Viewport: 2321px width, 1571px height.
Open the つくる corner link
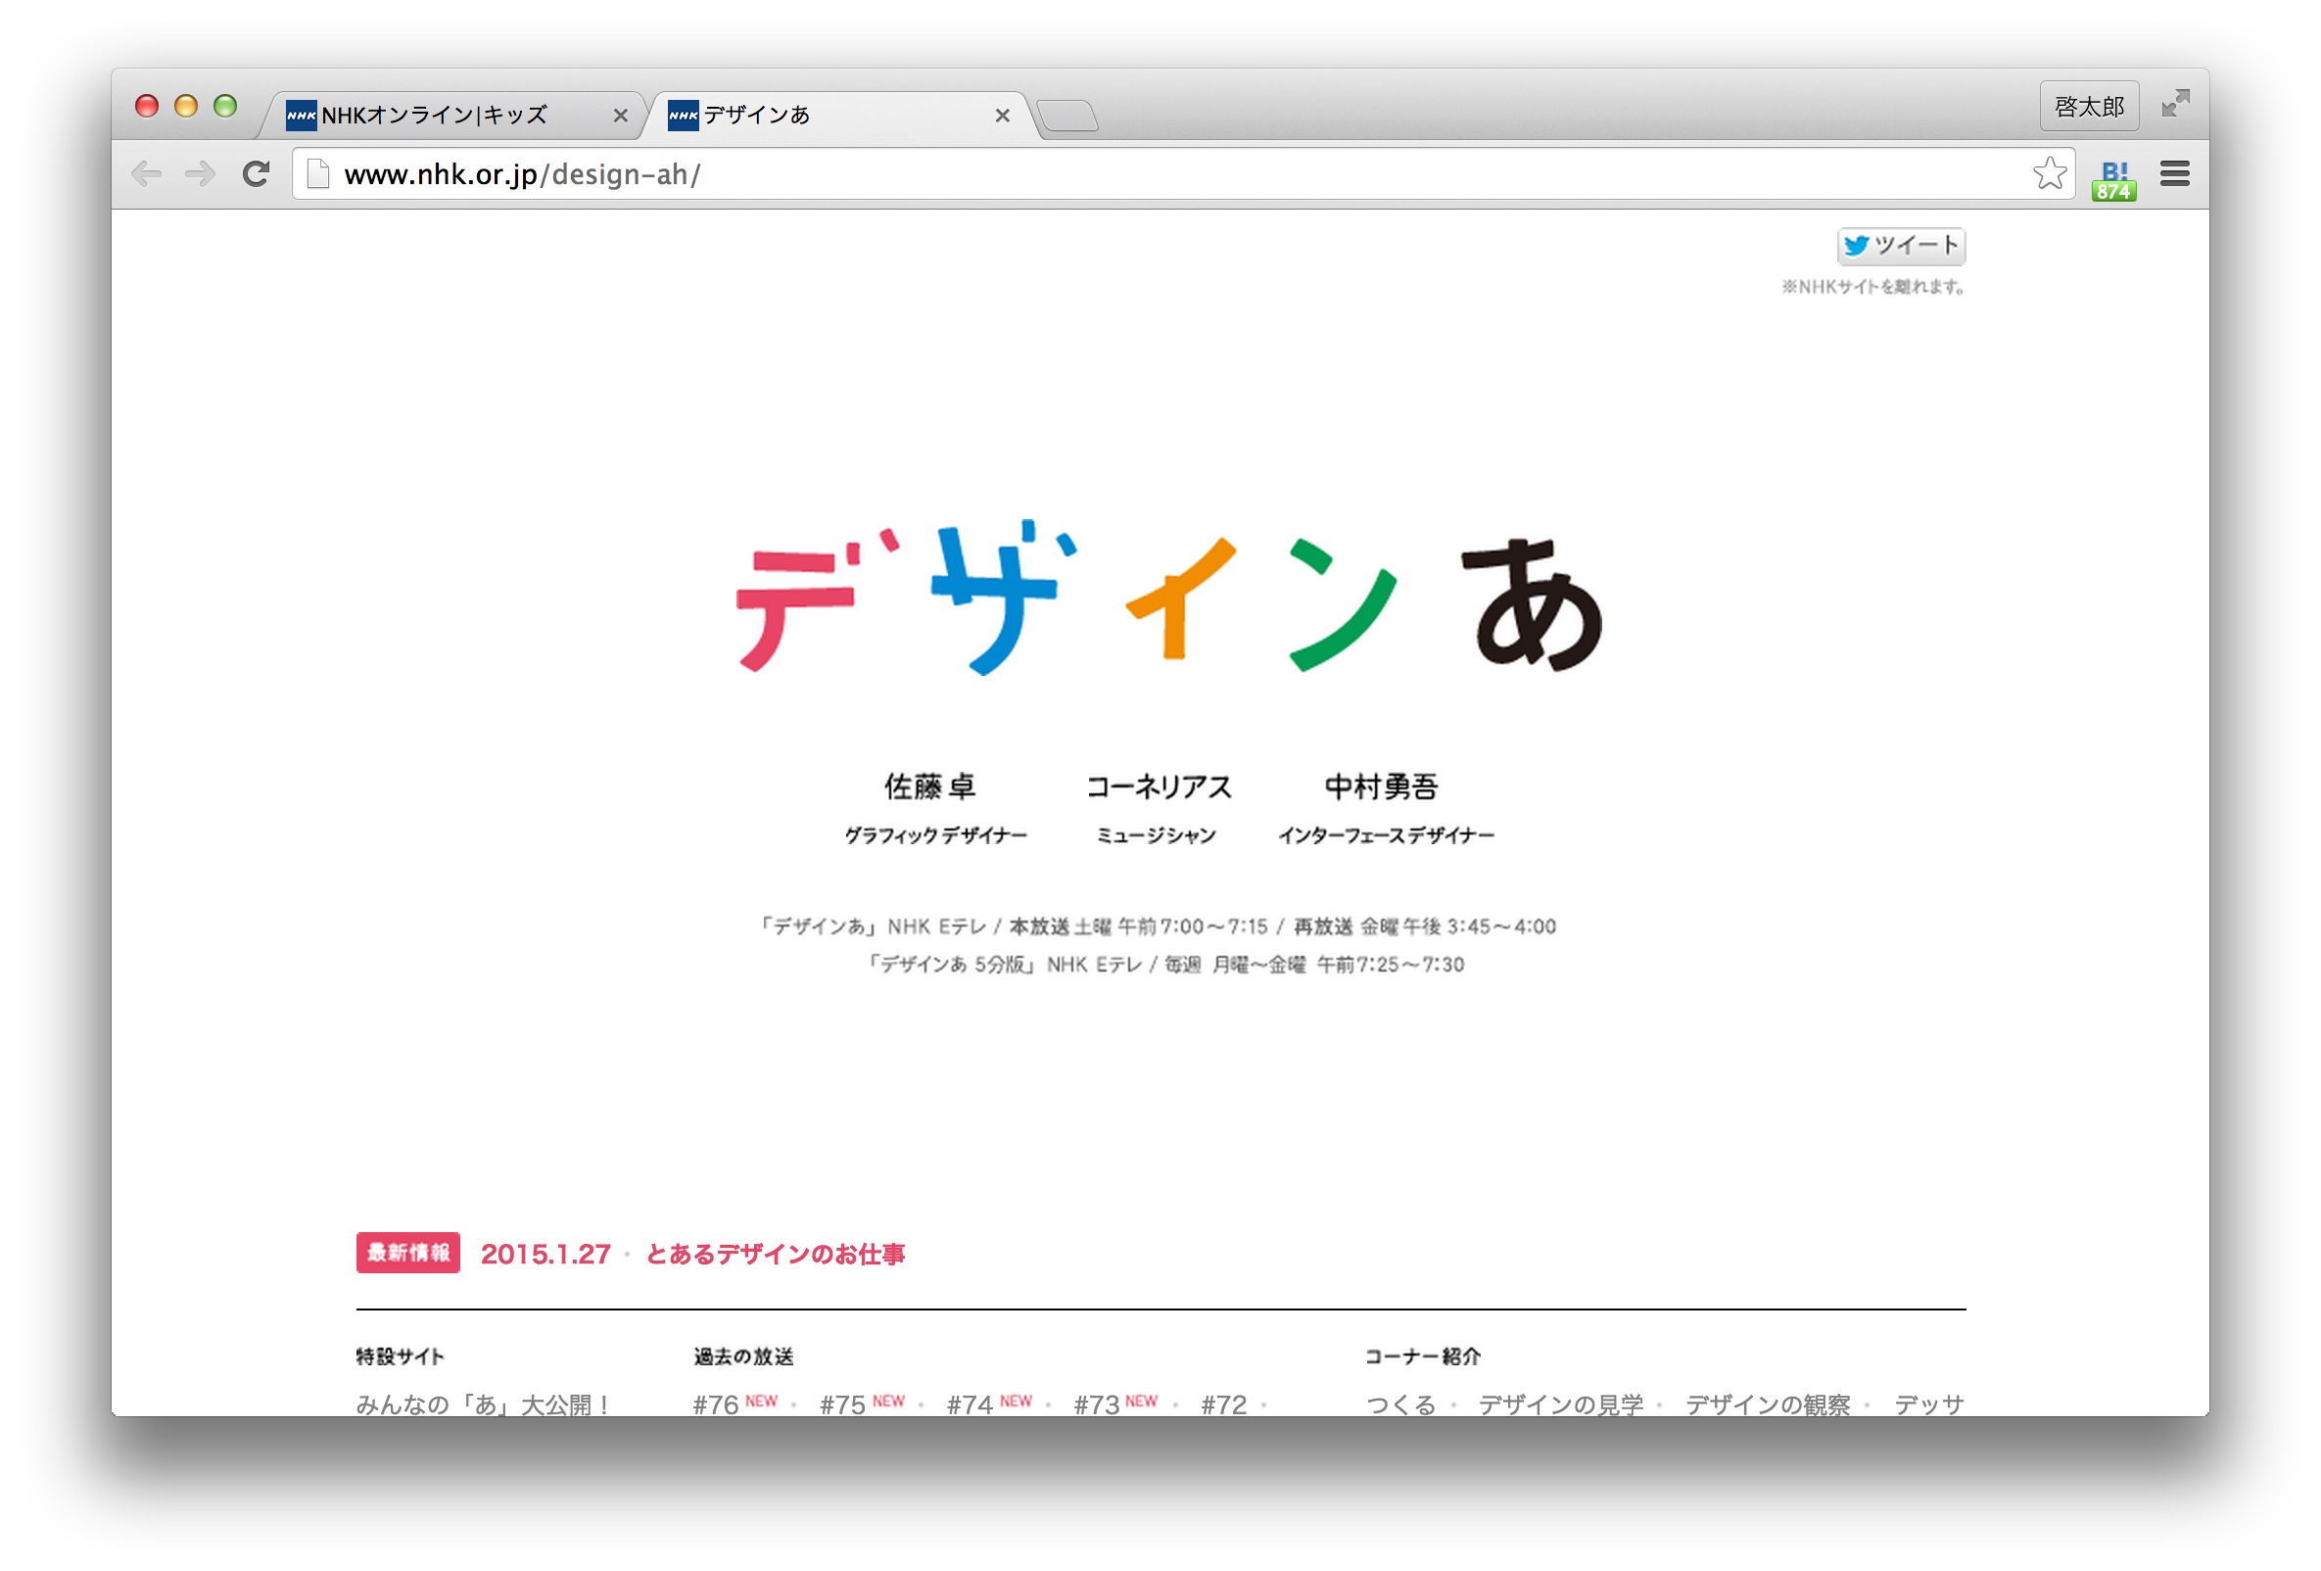coord(1400,1404)
